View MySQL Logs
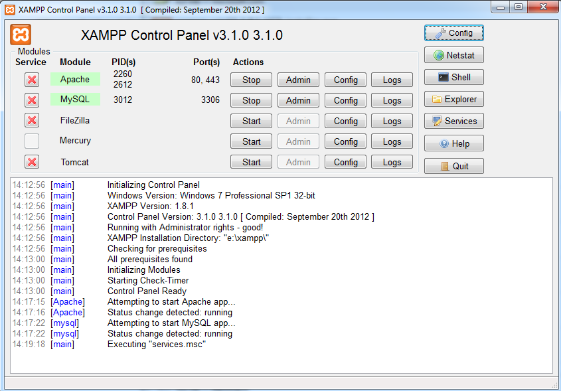 (x=392, y=100)
